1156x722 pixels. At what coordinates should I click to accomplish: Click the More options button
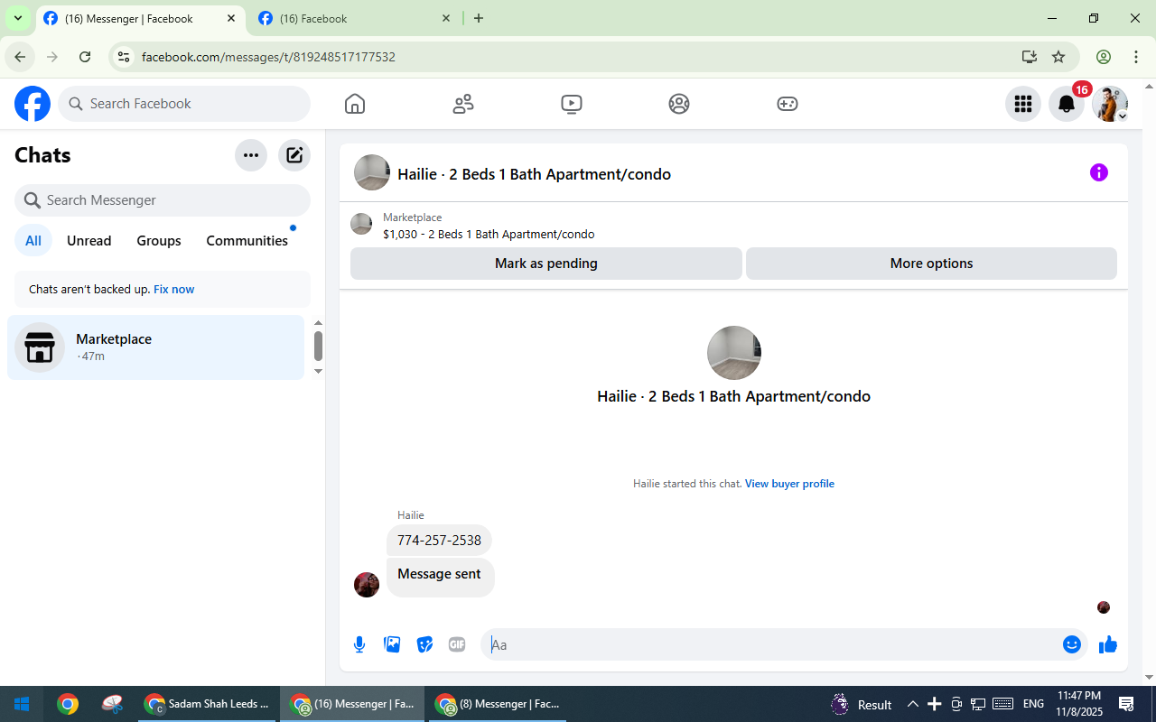click(931, 264)
